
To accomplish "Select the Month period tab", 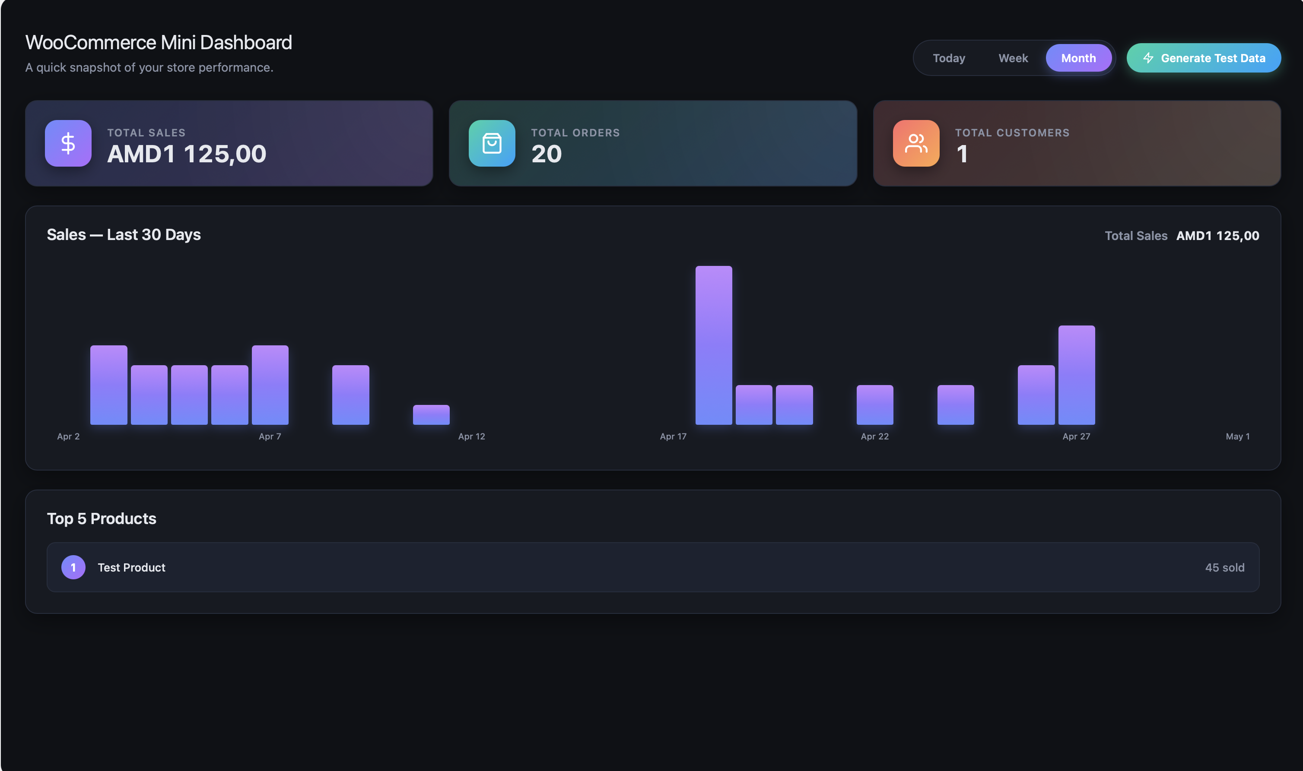I will (1078, 58).
